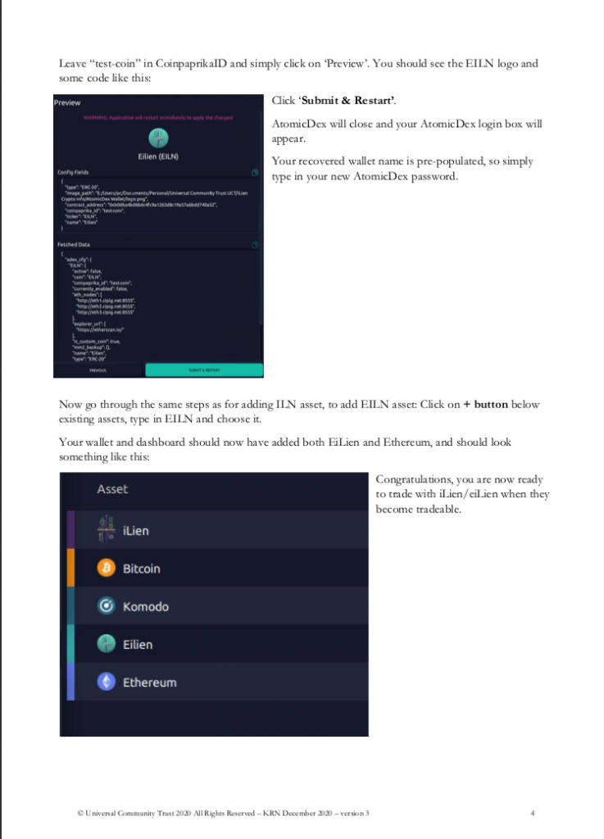This screenshot has height=839, width=604.
Task: Click the purple color strip beside iLien
Action: 70,530
